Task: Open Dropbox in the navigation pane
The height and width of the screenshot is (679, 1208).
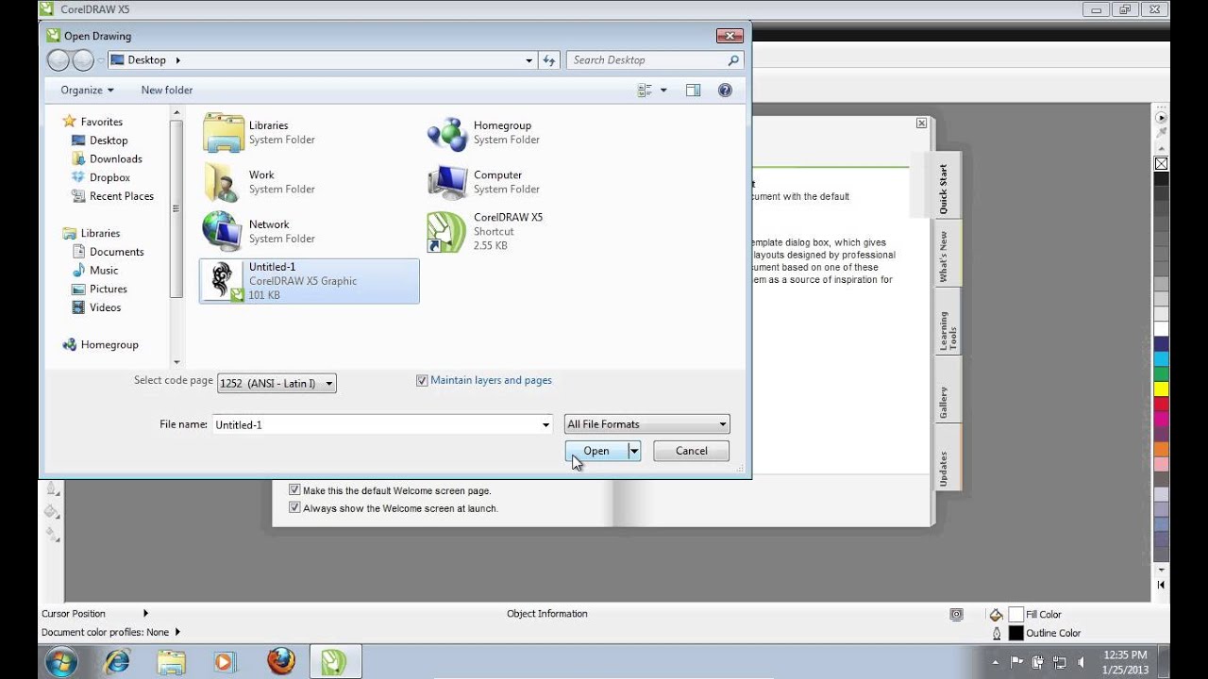Action: tap(109, 177)
